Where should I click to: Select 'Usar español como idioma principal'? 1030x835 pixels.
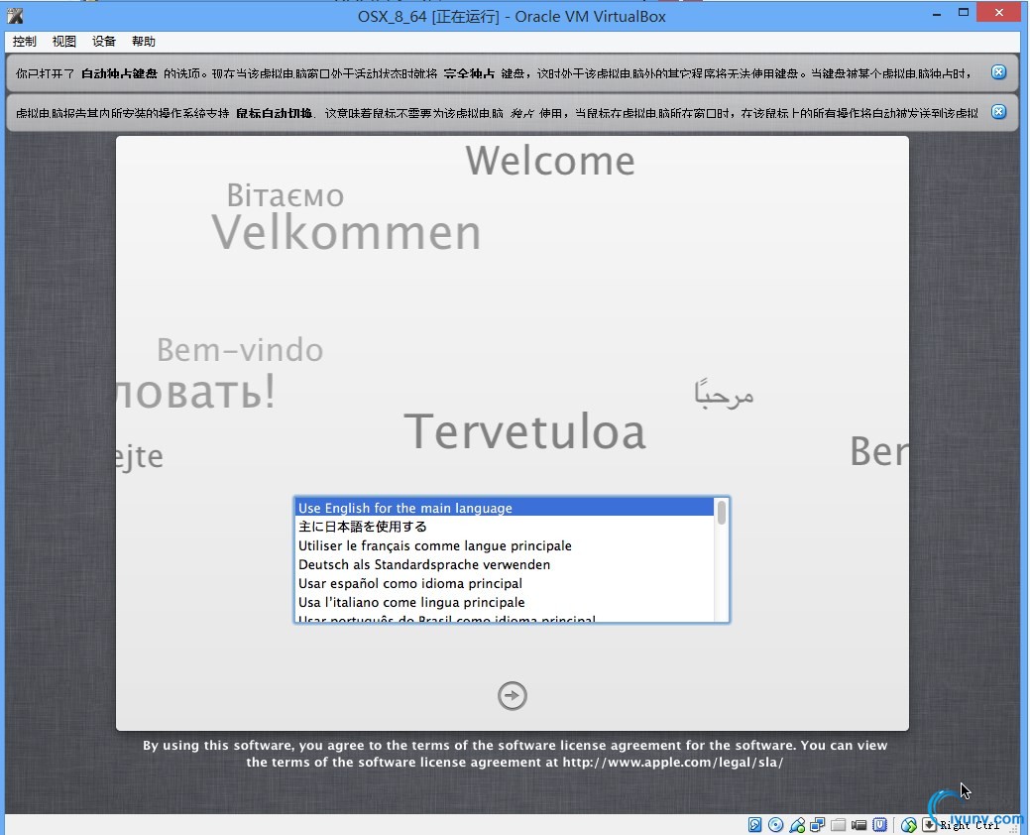(x=505, y=583)
